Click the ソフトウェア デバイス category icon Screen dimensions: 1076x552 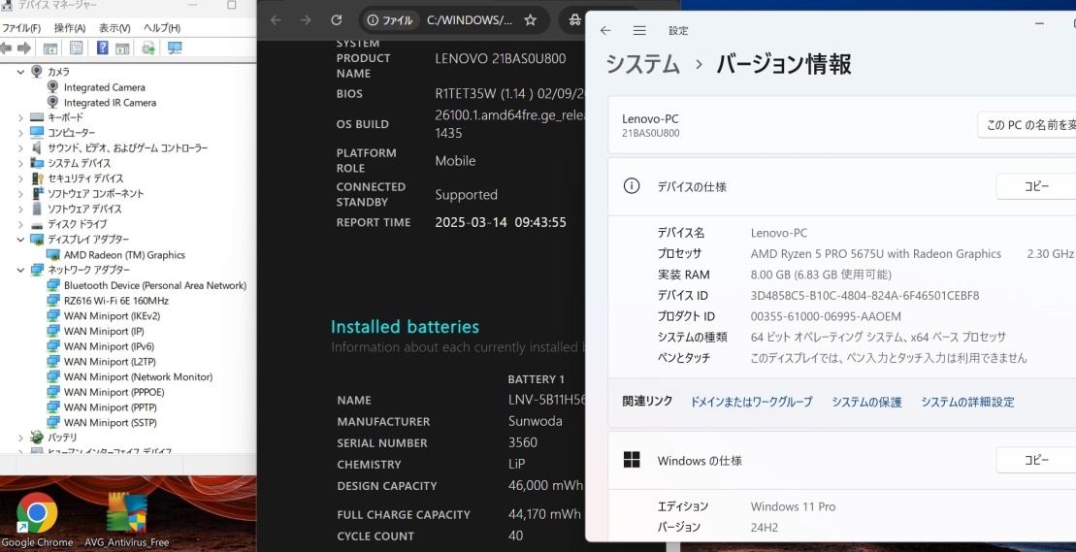(x=37, y=209)
